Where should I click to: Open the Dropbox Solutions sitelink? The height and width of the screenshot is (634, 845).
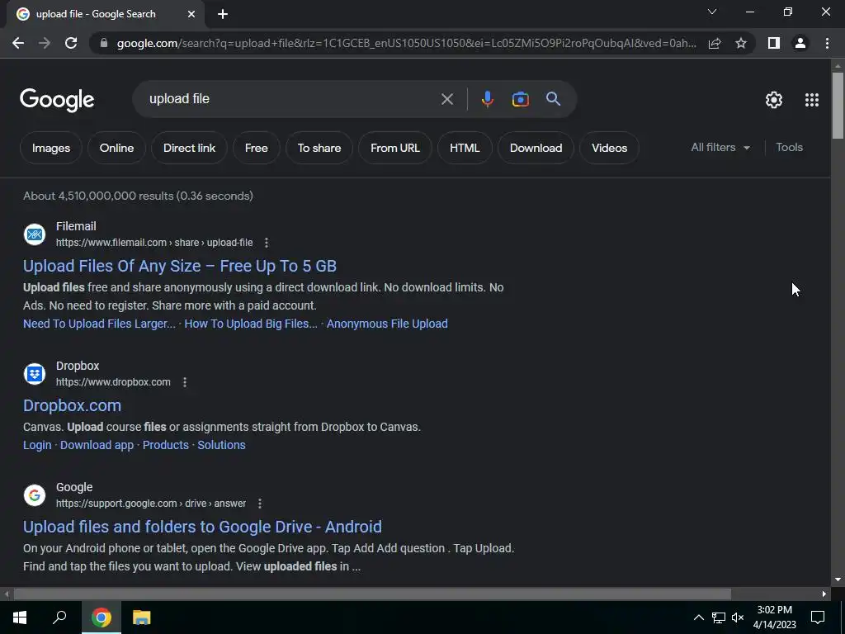click(x=221, y=445)
